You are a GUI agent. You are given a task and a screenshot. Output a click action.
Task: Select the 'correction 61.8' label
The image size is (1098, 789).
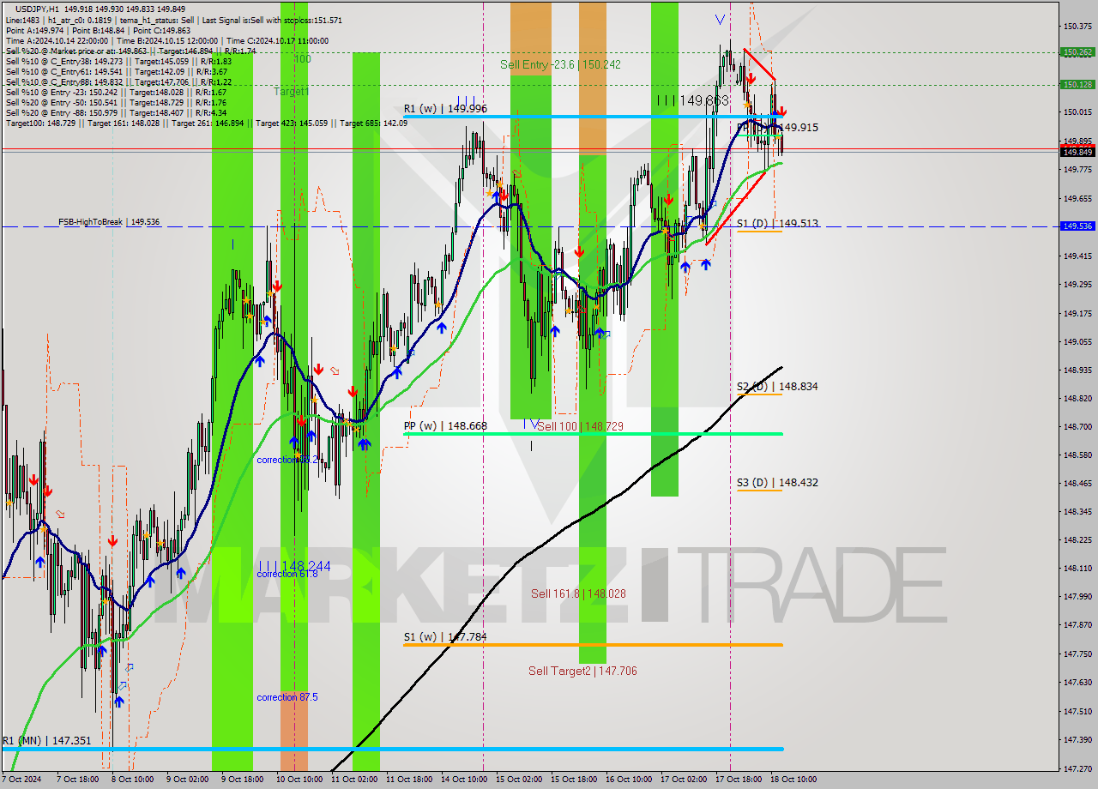pos(287,575)
